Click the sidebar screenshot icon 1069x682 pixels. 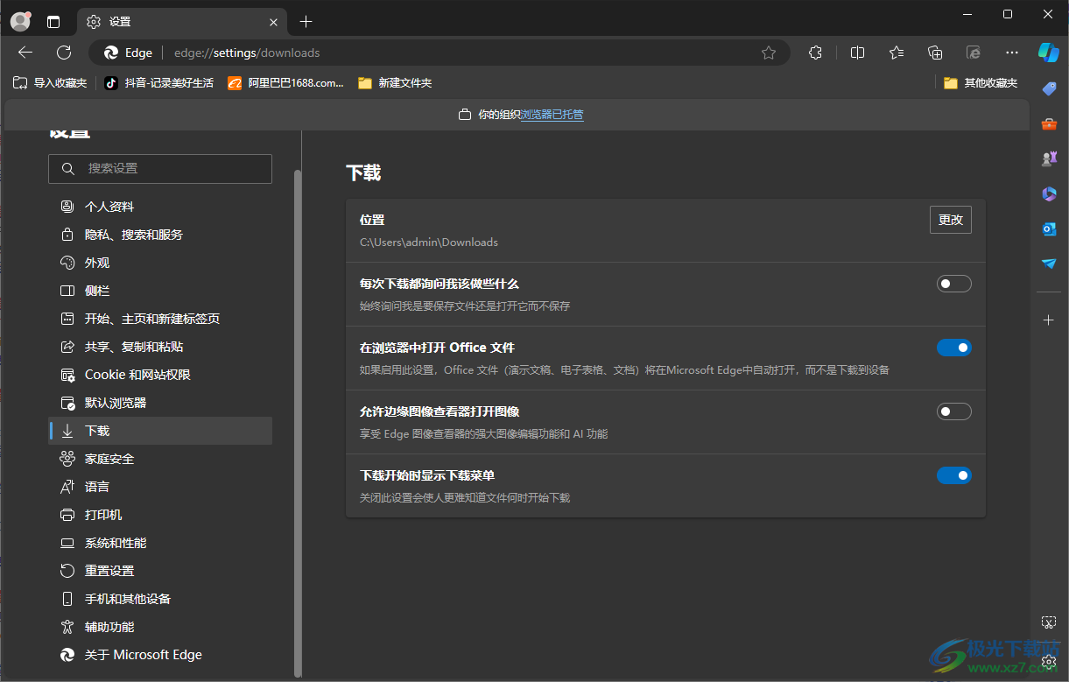tap(1049, 622)
